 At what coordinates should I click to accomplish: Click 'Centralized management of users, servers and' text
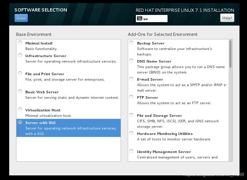pos(177,157)
